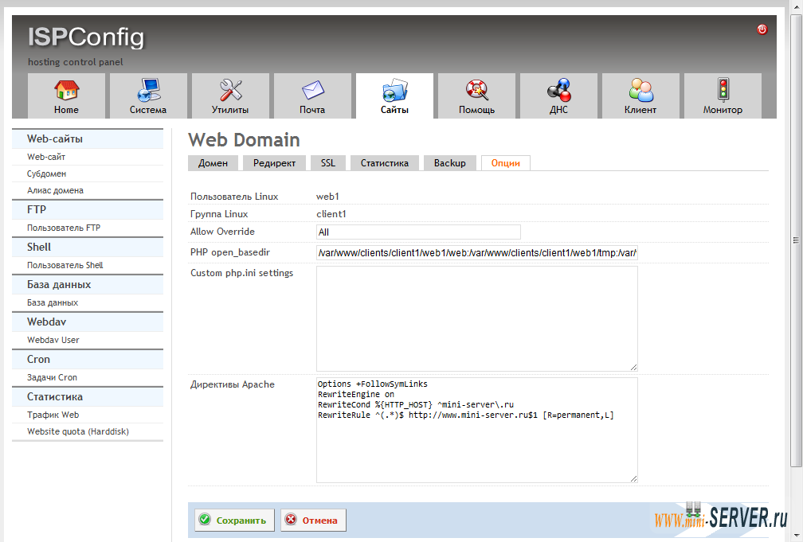
Task: Click the page vertical scrollbar
Action: tap(796, 240)
